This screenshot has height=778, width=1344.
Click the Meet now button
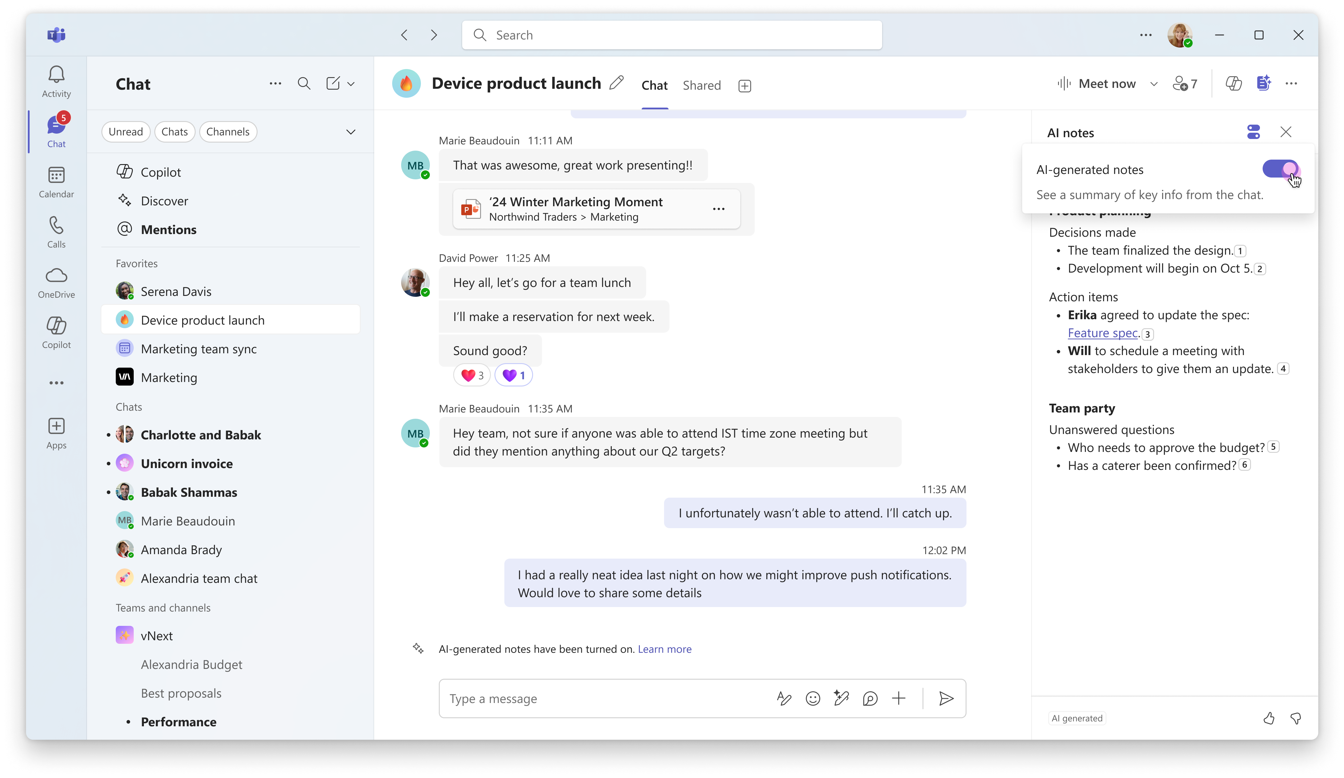click(x=1097, y=84)
